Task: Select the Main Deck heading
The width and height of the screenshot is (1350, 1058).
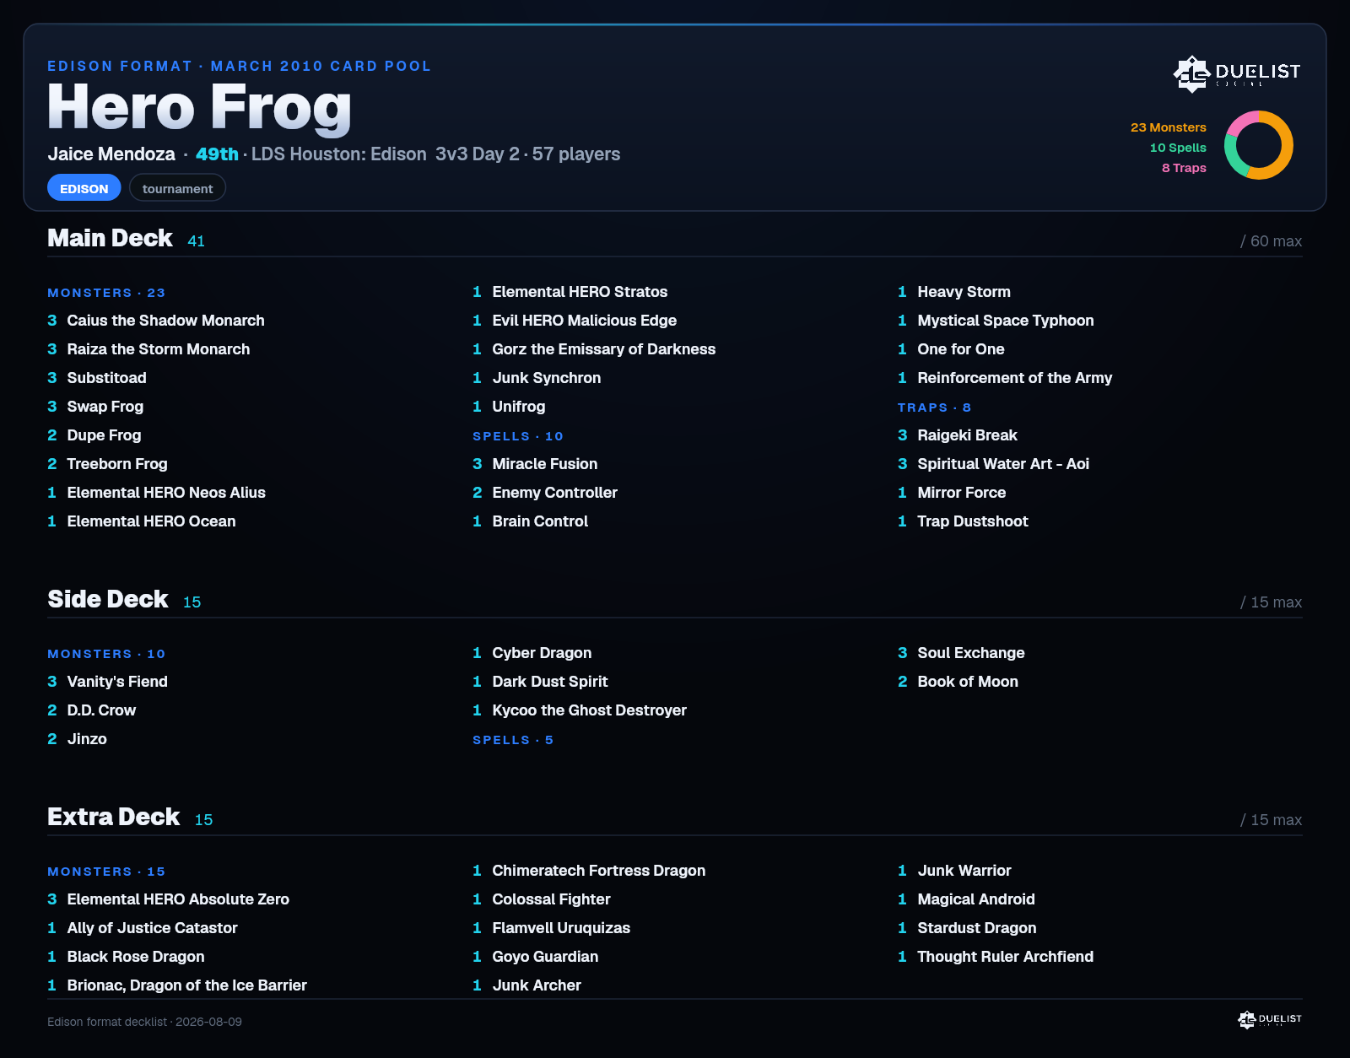Action: pyautogui.click(x=111, y=238)
